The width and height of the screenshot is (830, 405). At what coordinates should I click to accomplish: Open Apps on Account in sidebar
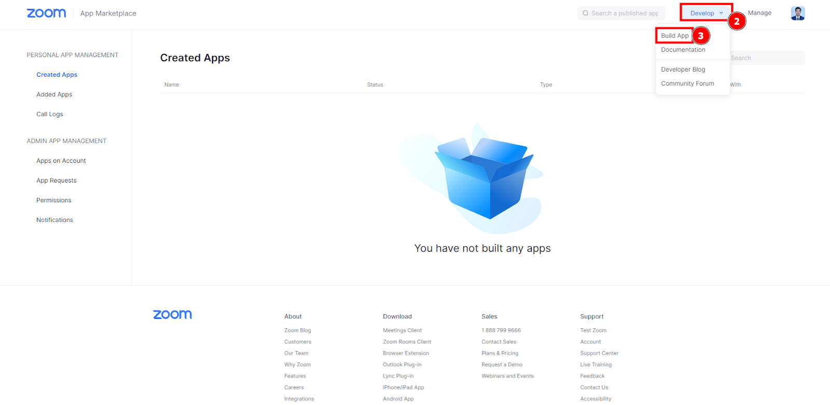61,161
